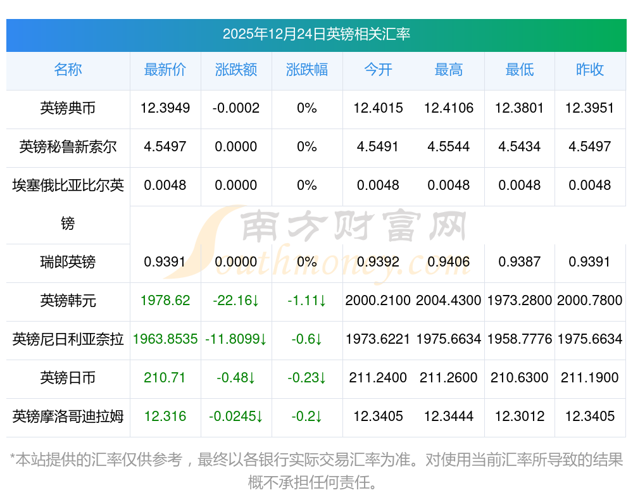Click the green latest price 12.316
Image resolution: width=633 pixels, height=502 pixels.
click(165, 417)
